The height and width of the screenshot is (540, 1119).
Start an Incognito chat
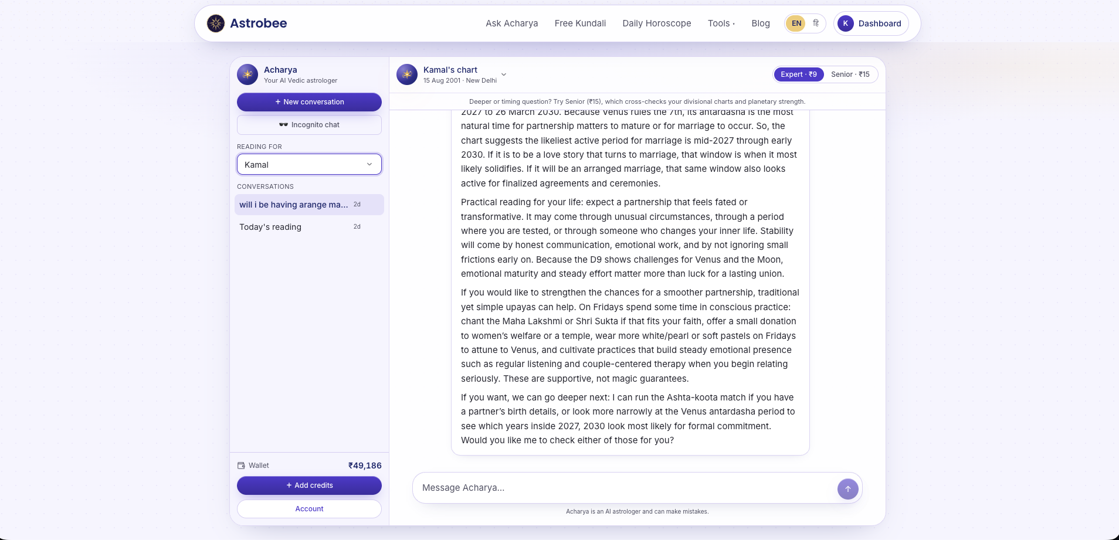[309, 125]
